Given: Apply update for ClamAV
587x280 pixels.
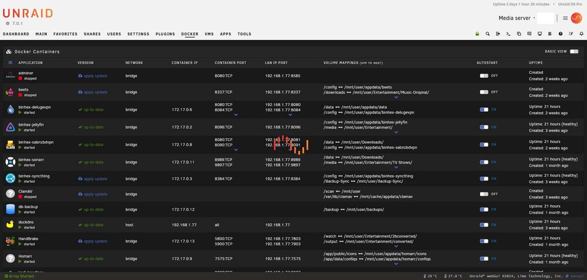Looking at the screenshot, I should click(x=93, y=194).
